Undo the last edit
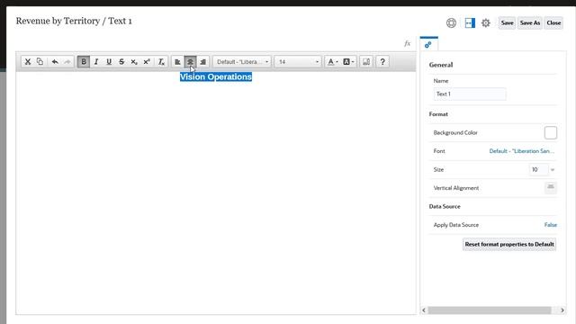576x324 pixels. 55,62
